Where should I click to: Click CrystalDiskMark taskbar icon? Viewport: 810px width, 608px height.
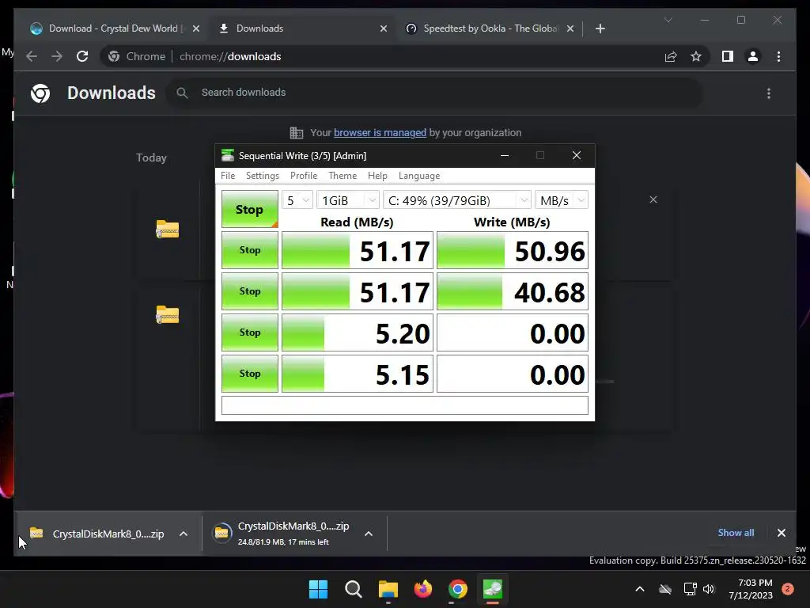click(x=492, y=589)
